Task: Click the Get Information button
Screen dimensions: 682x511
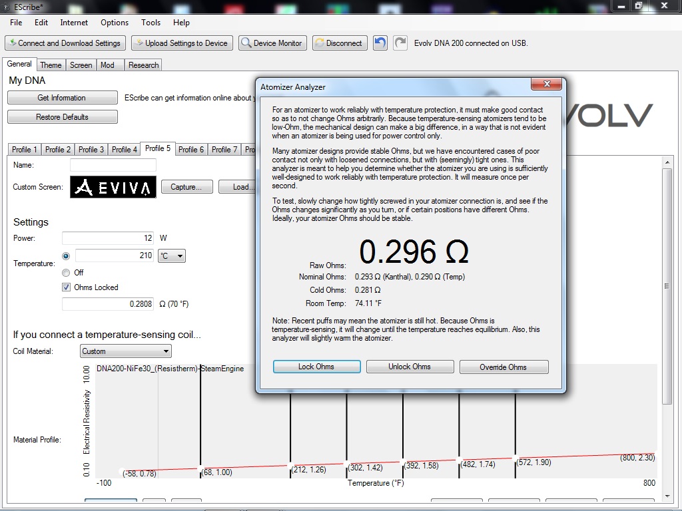Action: [x=62, y=97]
